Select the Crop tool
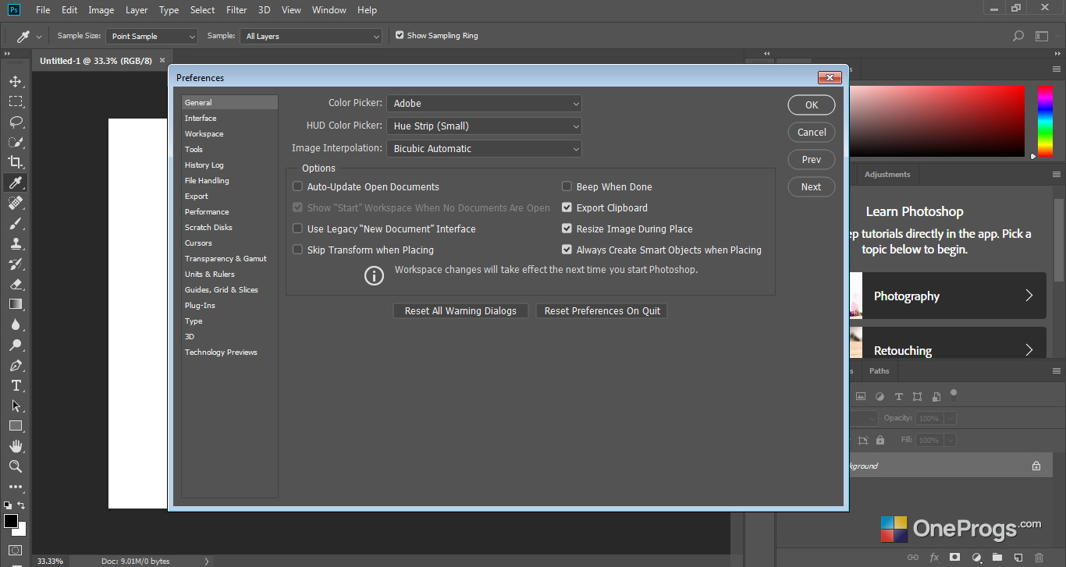 16,162
